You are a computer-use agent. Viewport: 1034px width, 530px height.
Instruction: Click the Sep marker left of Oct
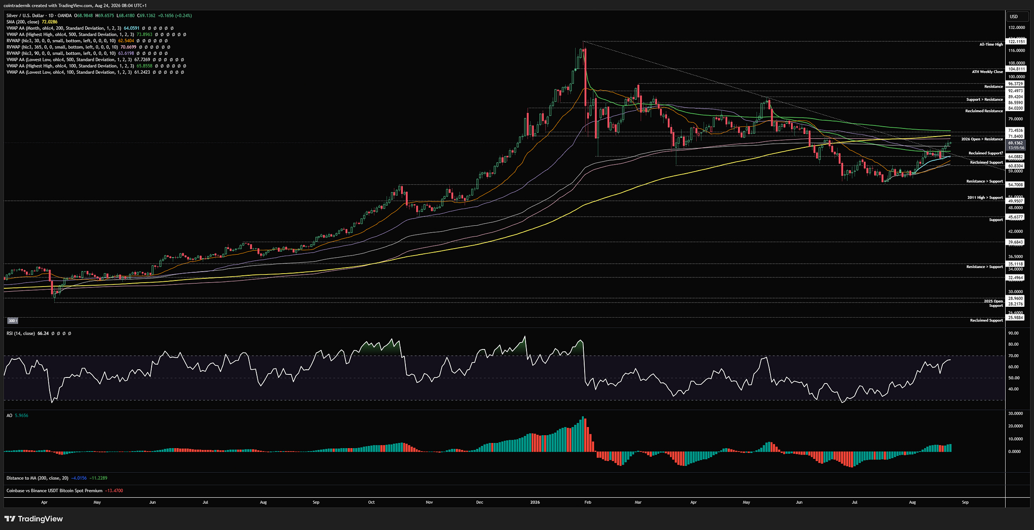[x=316, y=502]
